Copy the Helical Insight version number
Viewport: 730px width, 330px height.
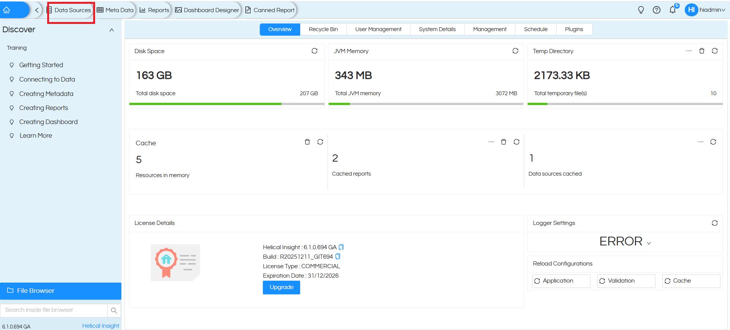(x=341, y=247)
